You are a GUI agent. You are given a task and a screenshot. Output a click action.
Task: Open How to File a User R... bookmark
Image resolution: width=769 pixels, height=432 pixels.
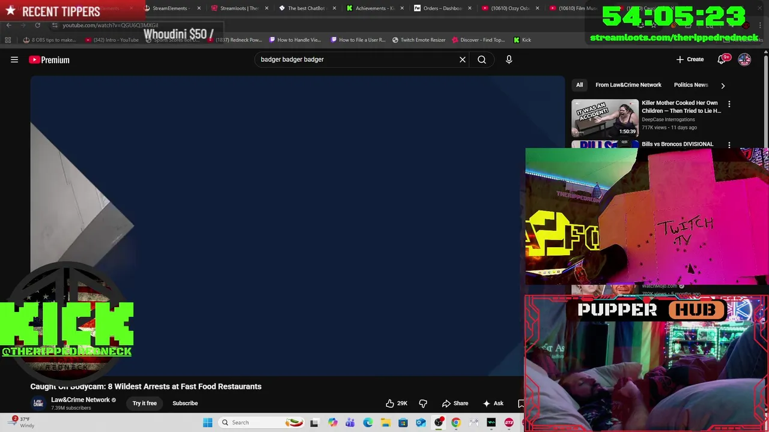pos(357,40)
